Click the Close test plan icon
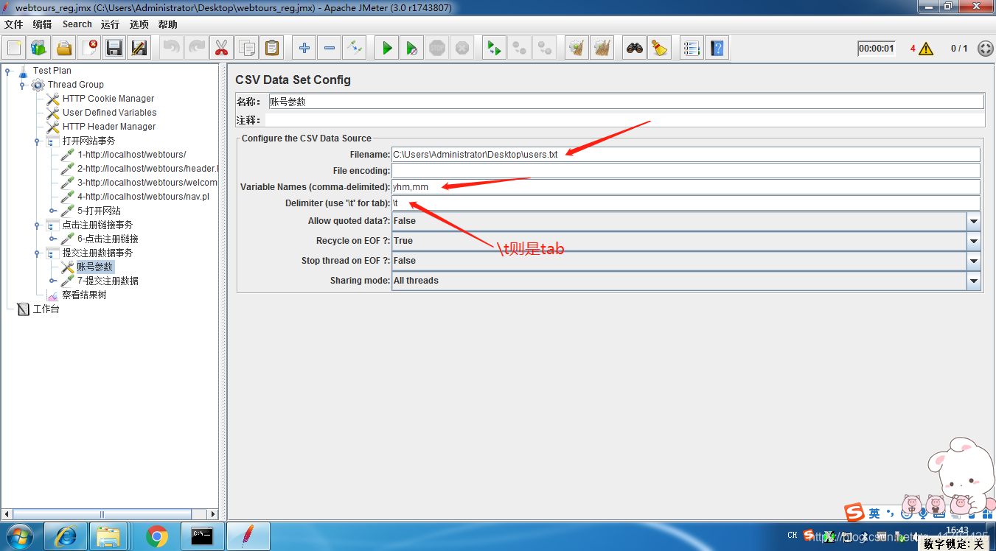 89,49
